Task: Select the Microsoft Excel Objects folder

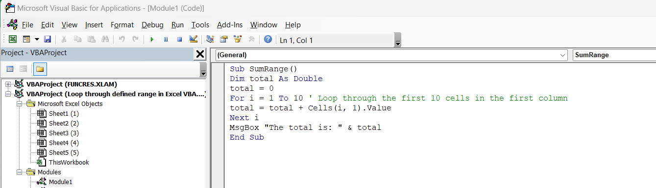Action: point(70,104)
